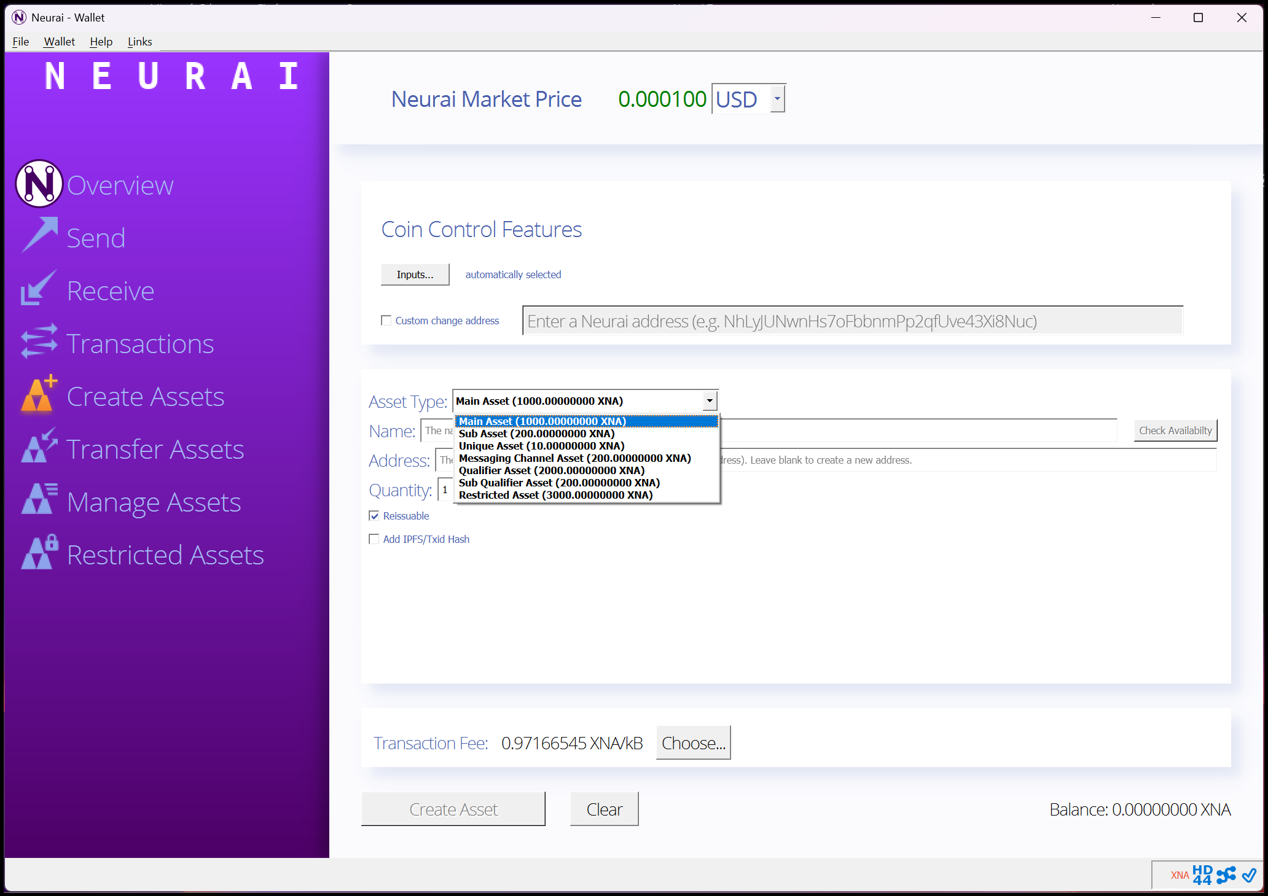The image size is (1268, 896).
Task: Open the currency dropdown showing USD
Action: (x=777, y=98)
